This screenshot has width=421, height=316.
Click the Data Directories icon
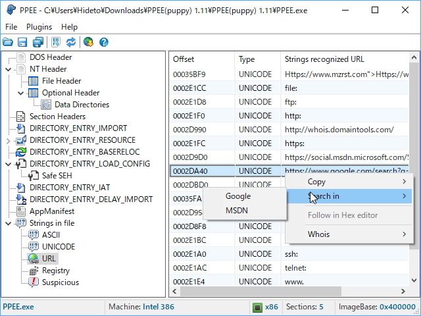[x=46, y=105]
